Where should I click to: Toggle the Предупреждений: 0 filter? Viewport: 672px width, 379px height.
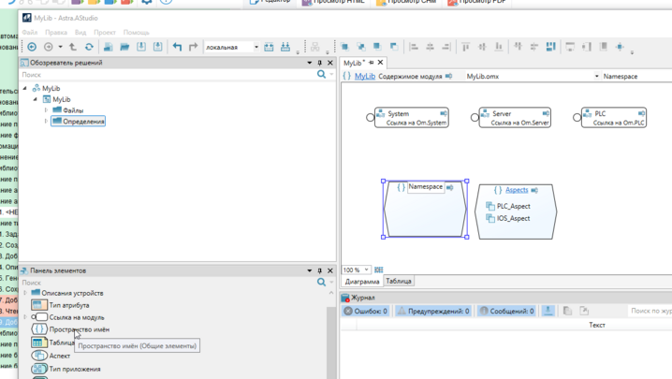(434, 311)
